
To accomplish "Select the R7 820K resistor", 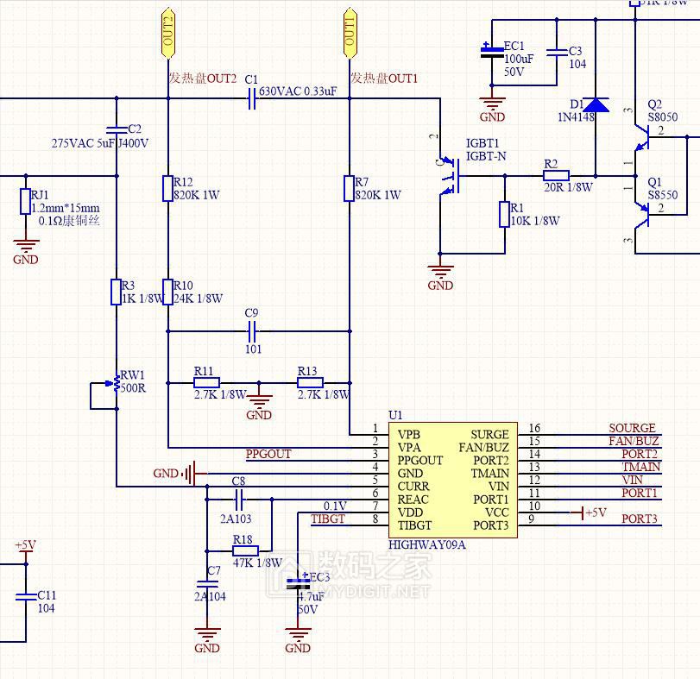I will coord(350,188).
